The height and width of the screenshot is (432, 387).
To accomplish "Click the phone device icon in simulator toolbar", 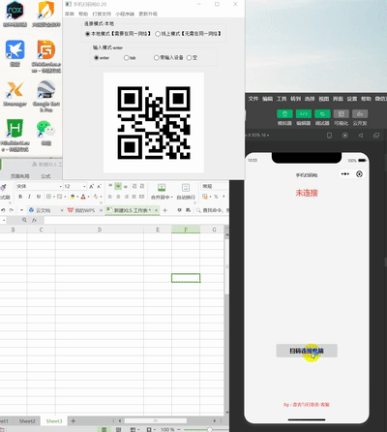I will tap(329, 136).
